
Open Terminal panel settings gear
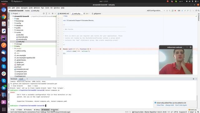[193, 79]
